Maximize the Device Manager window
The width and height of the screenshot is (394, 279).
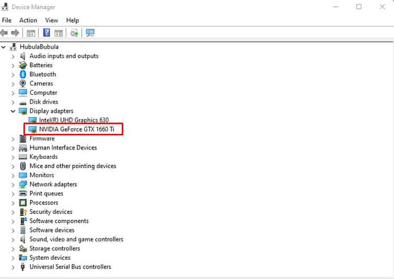coord(359,7)
